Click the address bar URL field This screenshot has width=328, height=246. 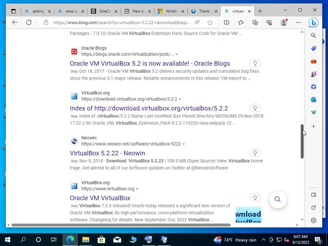[121, 22]
